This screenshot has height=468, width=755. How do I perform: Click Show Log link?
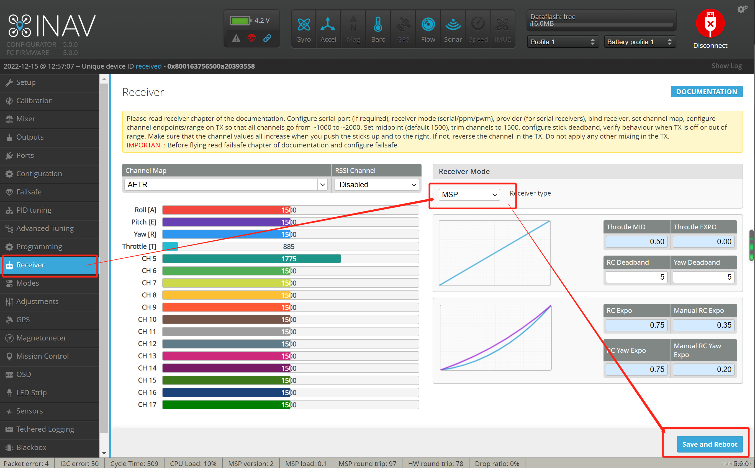tap(726, 66)
